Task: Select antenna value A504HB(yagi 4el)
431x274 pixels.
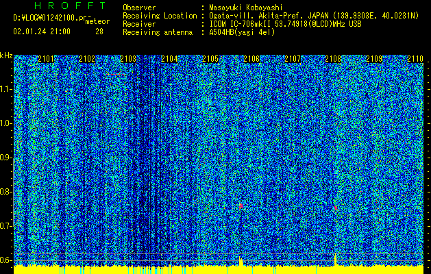Action: click(242, 32)
